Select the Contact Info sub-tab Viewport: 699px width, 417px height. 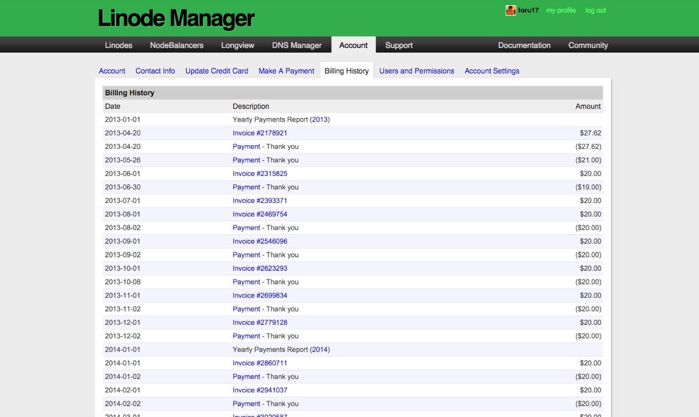pyautogui.click(x=155, y=71)
